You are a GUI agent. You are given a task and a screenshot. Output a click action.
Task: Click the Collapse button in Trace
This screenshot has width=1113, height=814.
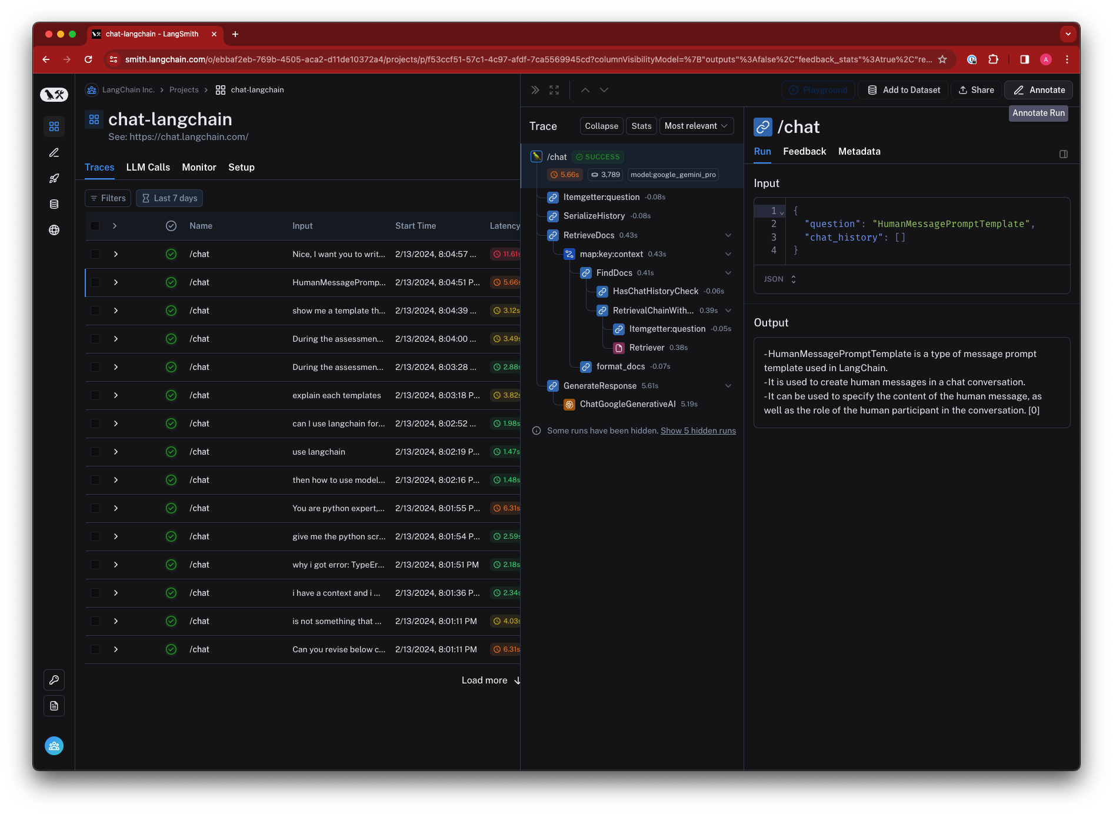[x=601, y=126]
